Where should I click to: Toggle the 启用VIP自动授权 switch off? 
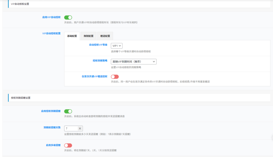68,17
